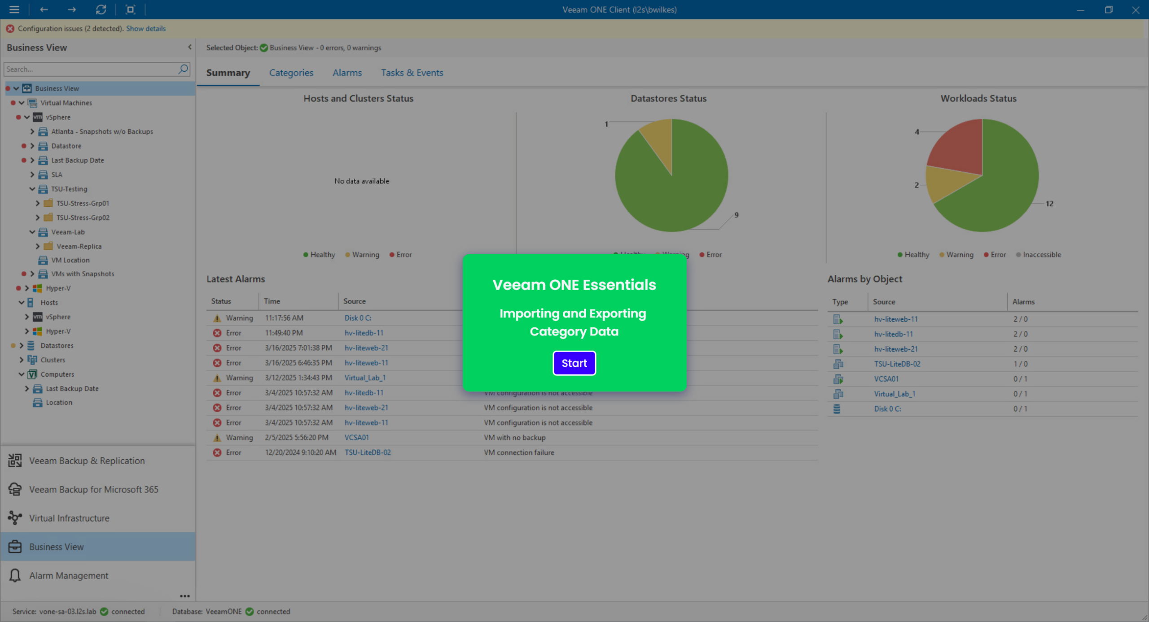Open Veeam Backup & Replication pane
Viewport: 1149px width, 622px height.
tap(87, 461)
